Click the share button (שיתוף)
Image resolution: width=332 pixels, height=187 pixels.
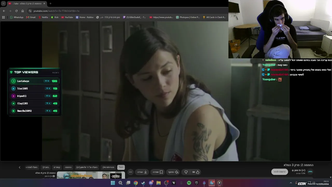click(x=173, y=172)
